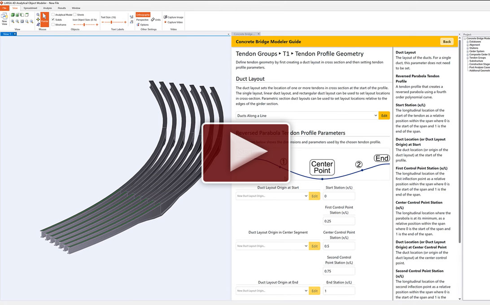The height and width of the screenshot is (305, 490).
Task: Click Capture Video
Action: pos(174,22)
